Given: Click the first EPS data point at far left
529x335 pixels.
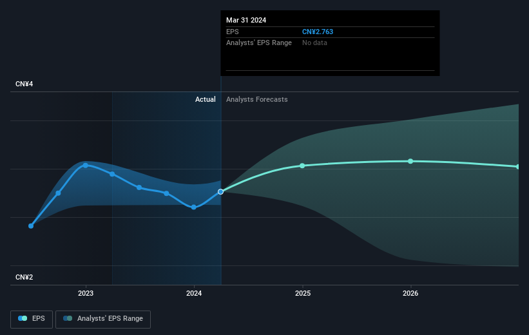Looking at the screenshot, I should coord(31,226).
